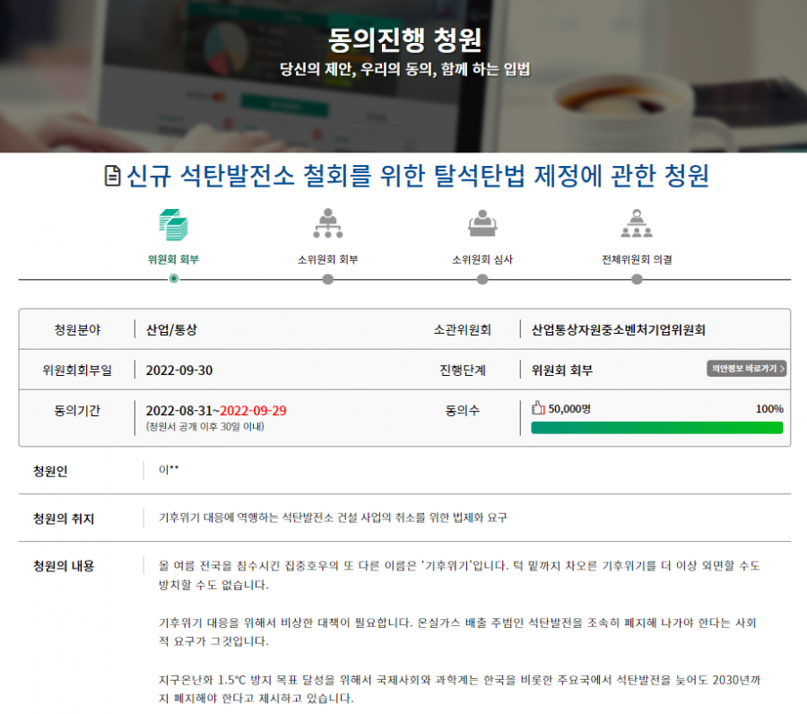Click the green consent progress bar
Viewport: 807px width, 714px height.
click(x=656, y=428)
